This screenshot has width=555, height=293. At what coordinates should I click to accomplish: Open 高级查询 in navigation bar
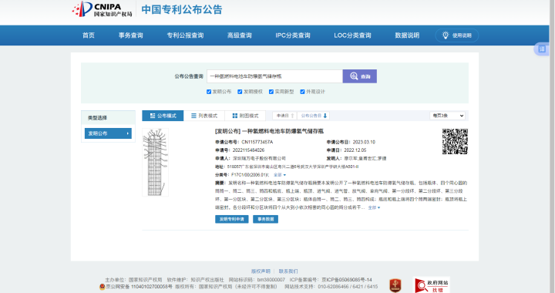(239, 35)
